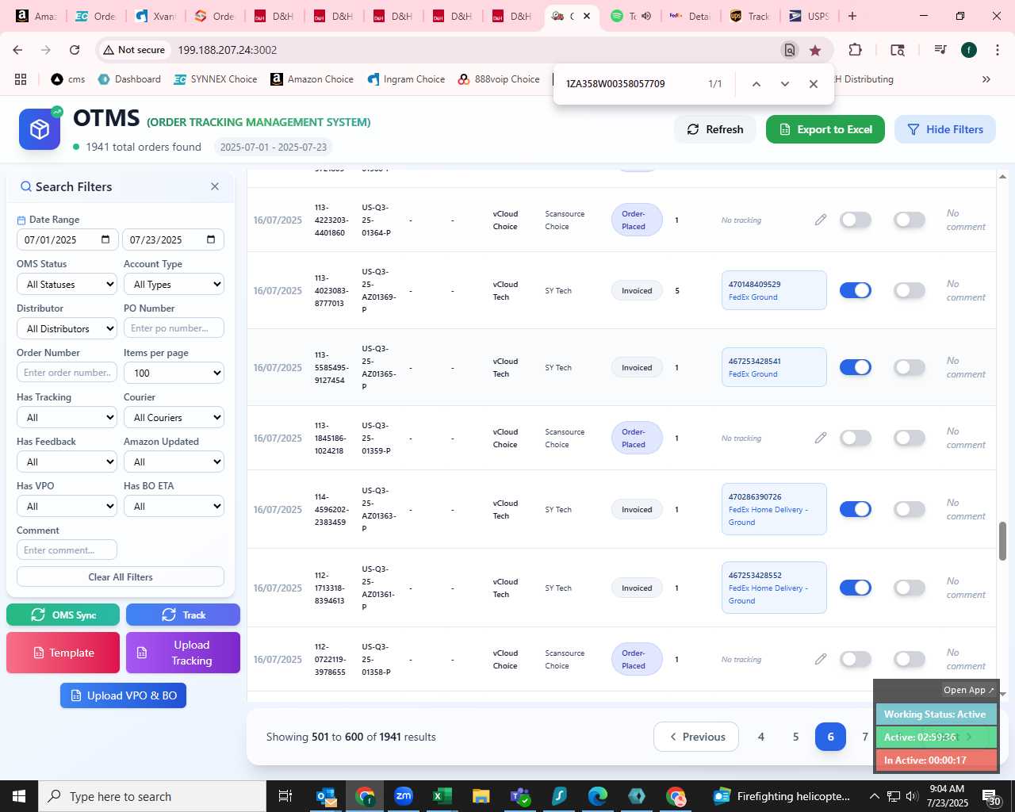
Task: Disable first switch for tracking 470148409529
Action: (x=856, y=290)
